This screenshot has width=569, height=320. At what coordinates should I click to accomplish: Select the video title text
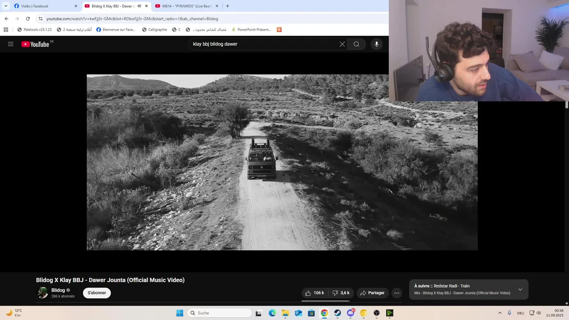pos(110,280)
